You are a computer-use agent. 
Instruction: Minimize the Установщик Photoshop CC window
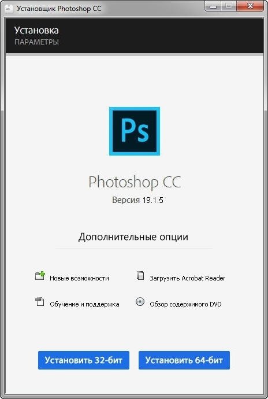(213, 6)
